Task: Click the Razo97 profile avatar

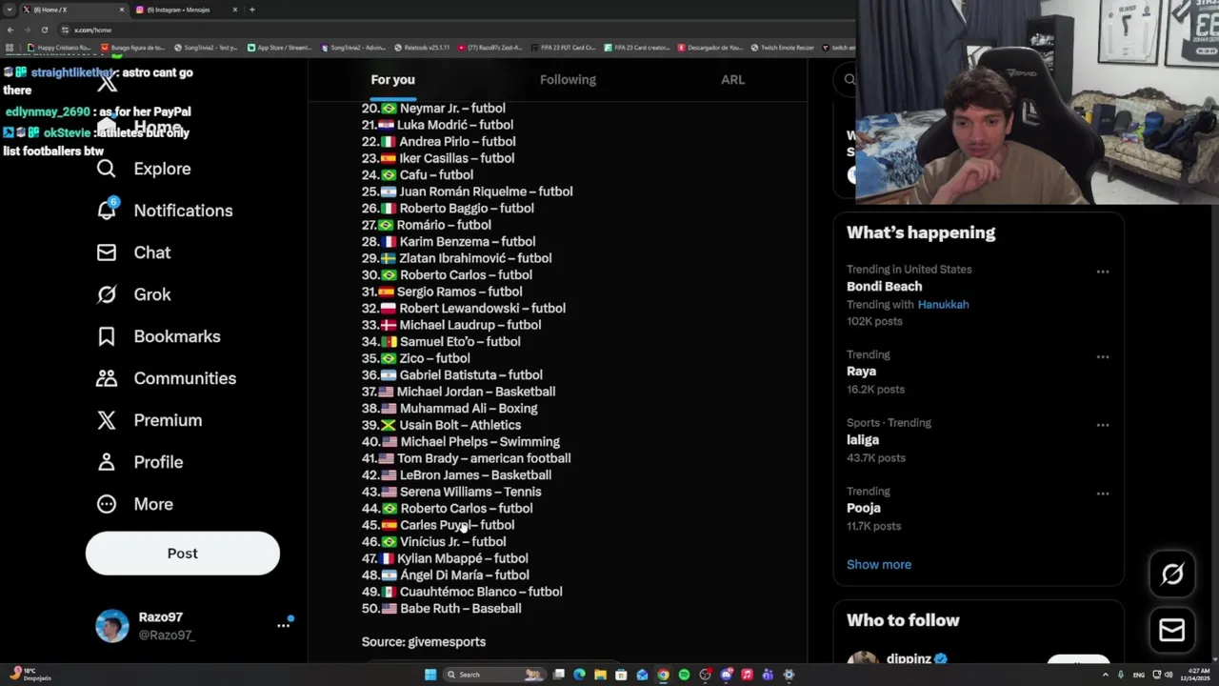Action: pos(111,626)
